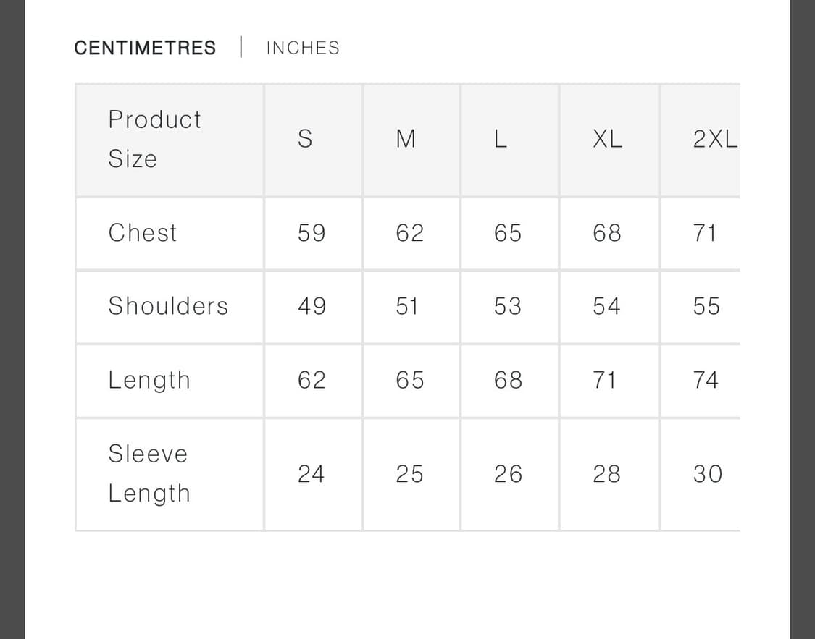Click Length value 68 for size L

(508, 380)
